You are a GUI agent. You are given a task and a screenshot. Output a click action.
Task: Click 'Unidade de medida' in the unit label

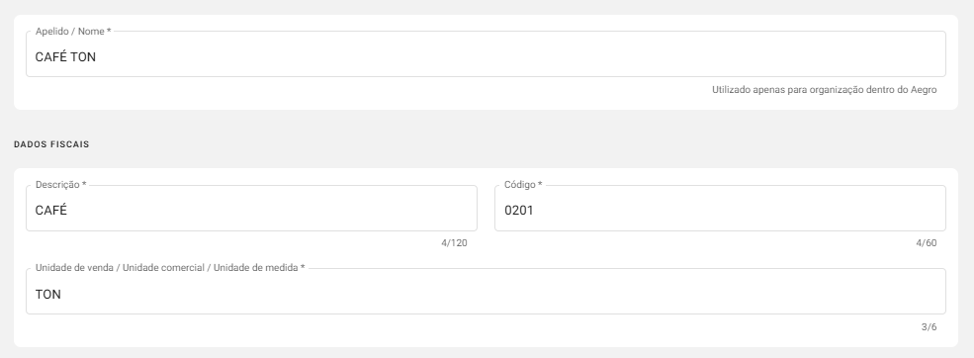point(256,268)
